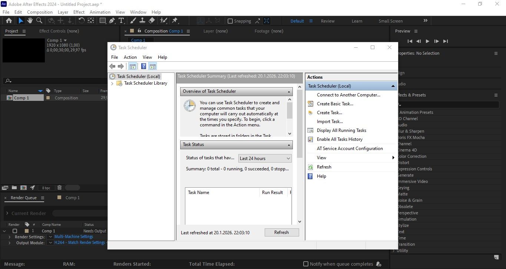Pick the Eraser tool

152,21
